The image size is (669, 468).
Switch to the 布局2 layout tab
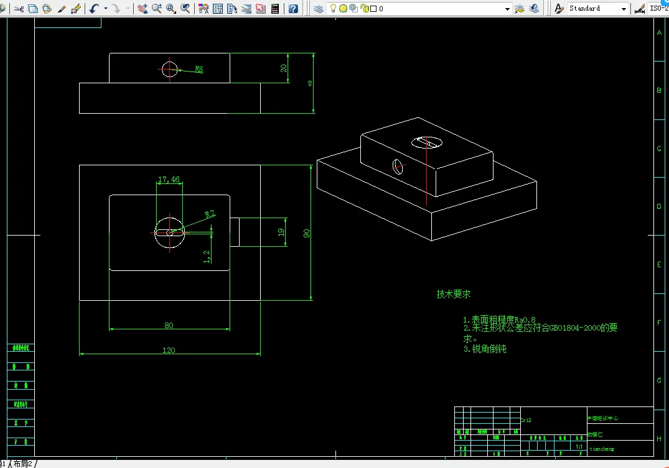[22, 464]
